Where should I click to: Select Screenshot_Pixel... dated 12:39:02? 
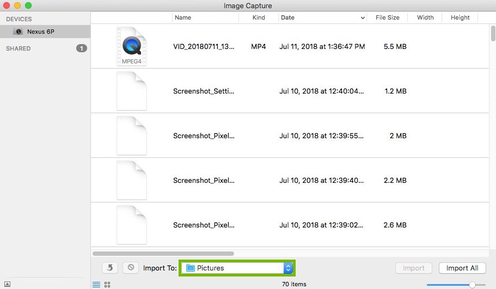pyautogui.click(x=204, y=225)
